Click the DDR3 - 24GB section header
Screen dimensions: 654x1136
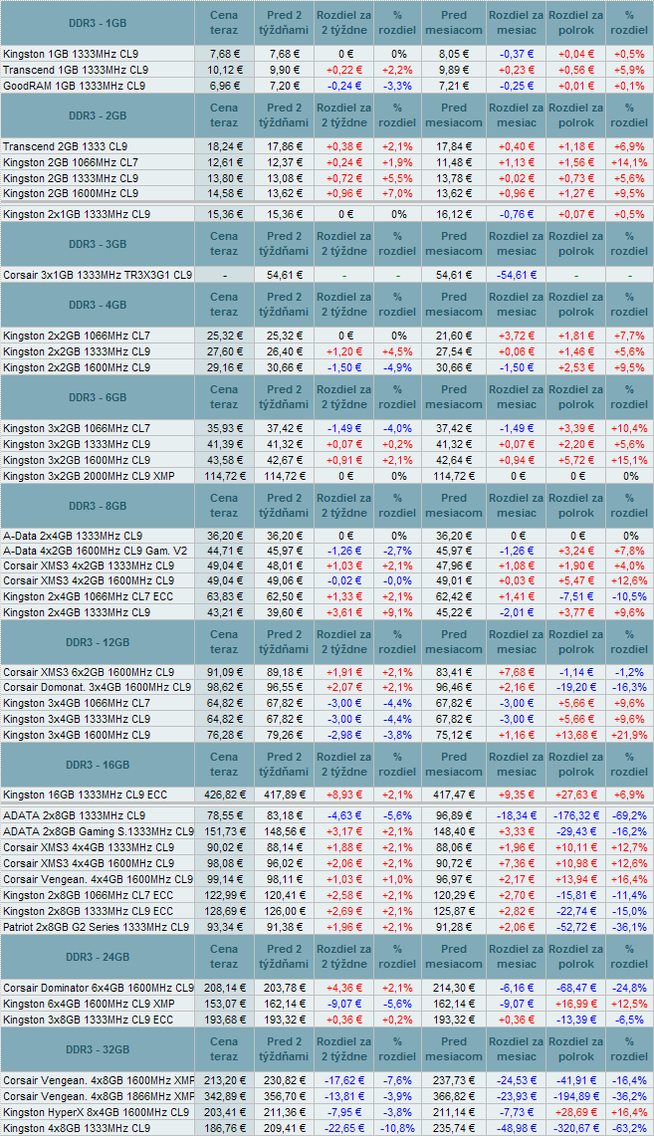(97, 957)
